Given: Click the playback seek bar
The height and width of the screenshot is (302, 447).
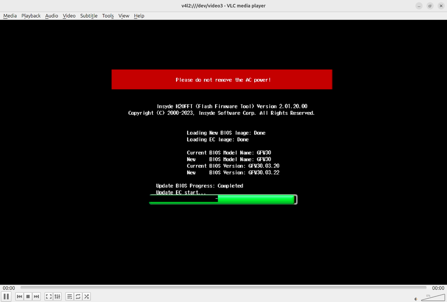Looking at the screenshot, I should (x=223, y=287).
